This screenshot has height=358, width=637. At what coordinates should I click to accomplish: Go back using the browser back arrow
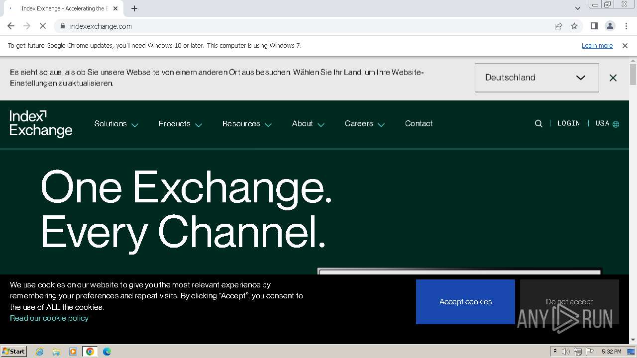(11, 26)
